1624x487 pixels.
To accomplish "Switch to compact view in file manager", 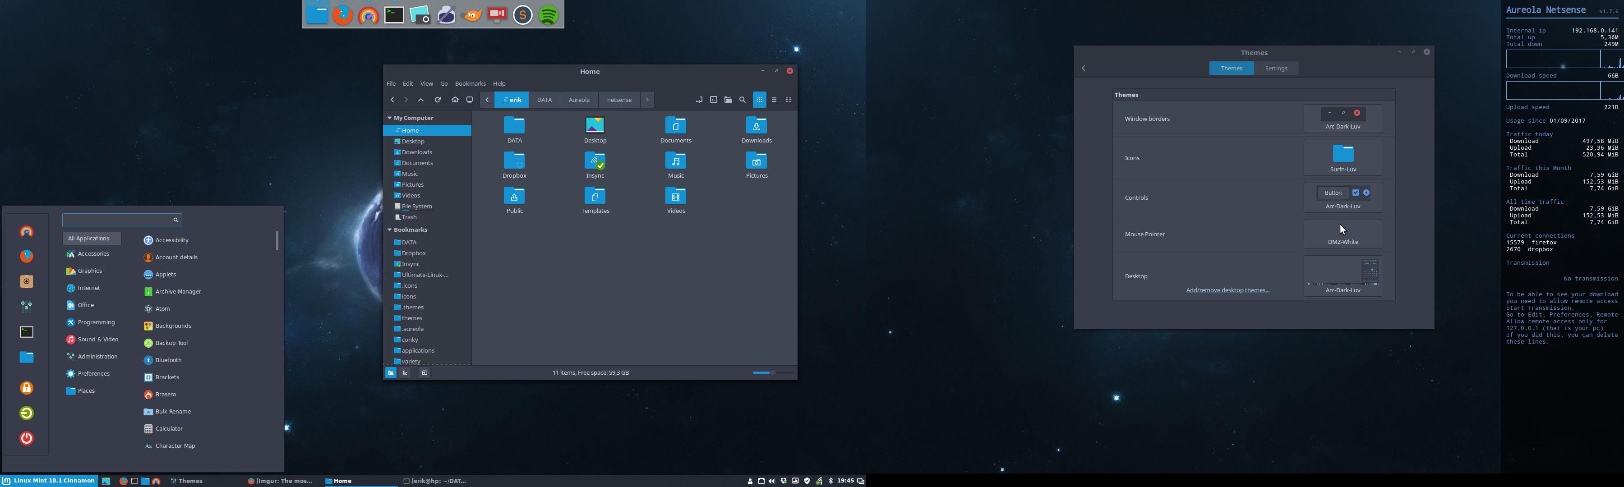I will coord(789,100).
